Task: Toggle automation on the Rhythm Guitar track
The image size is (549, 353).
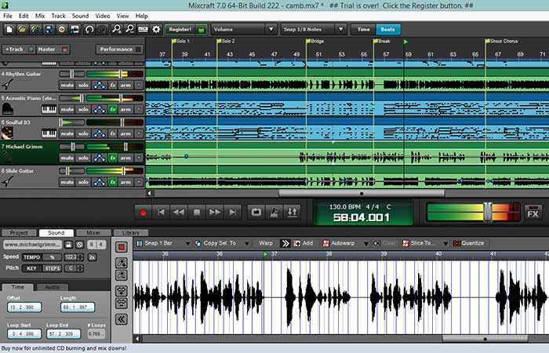Action: [x=100, y=85]
